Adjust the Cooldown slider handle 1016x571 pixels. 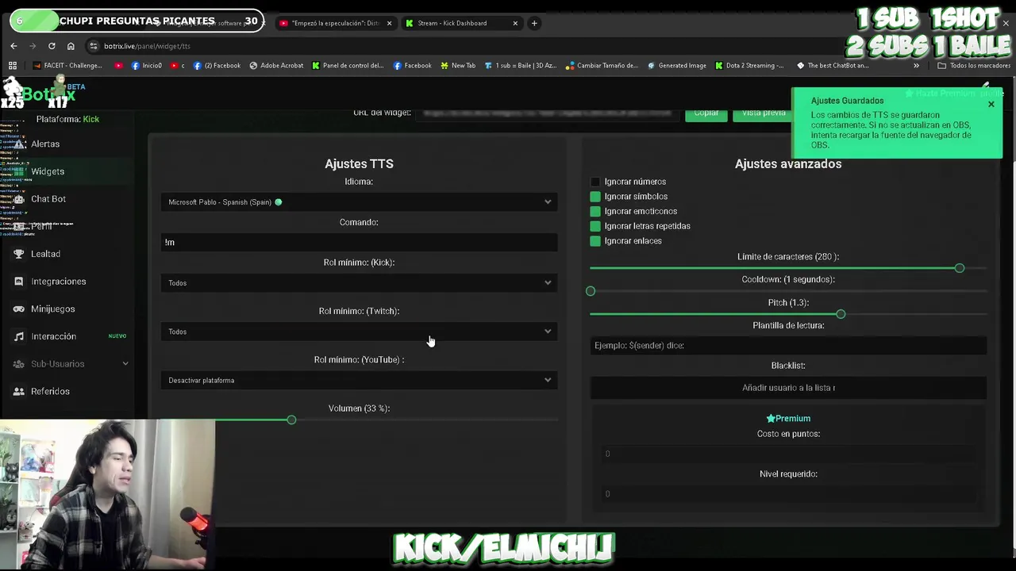tap(591, 291)
